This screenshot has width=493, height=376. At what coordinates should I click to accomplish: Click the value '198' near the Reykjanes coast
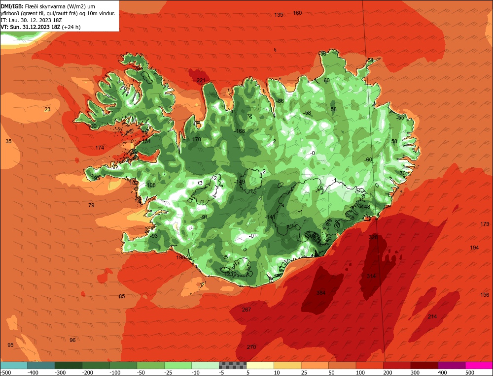(180, 257)
